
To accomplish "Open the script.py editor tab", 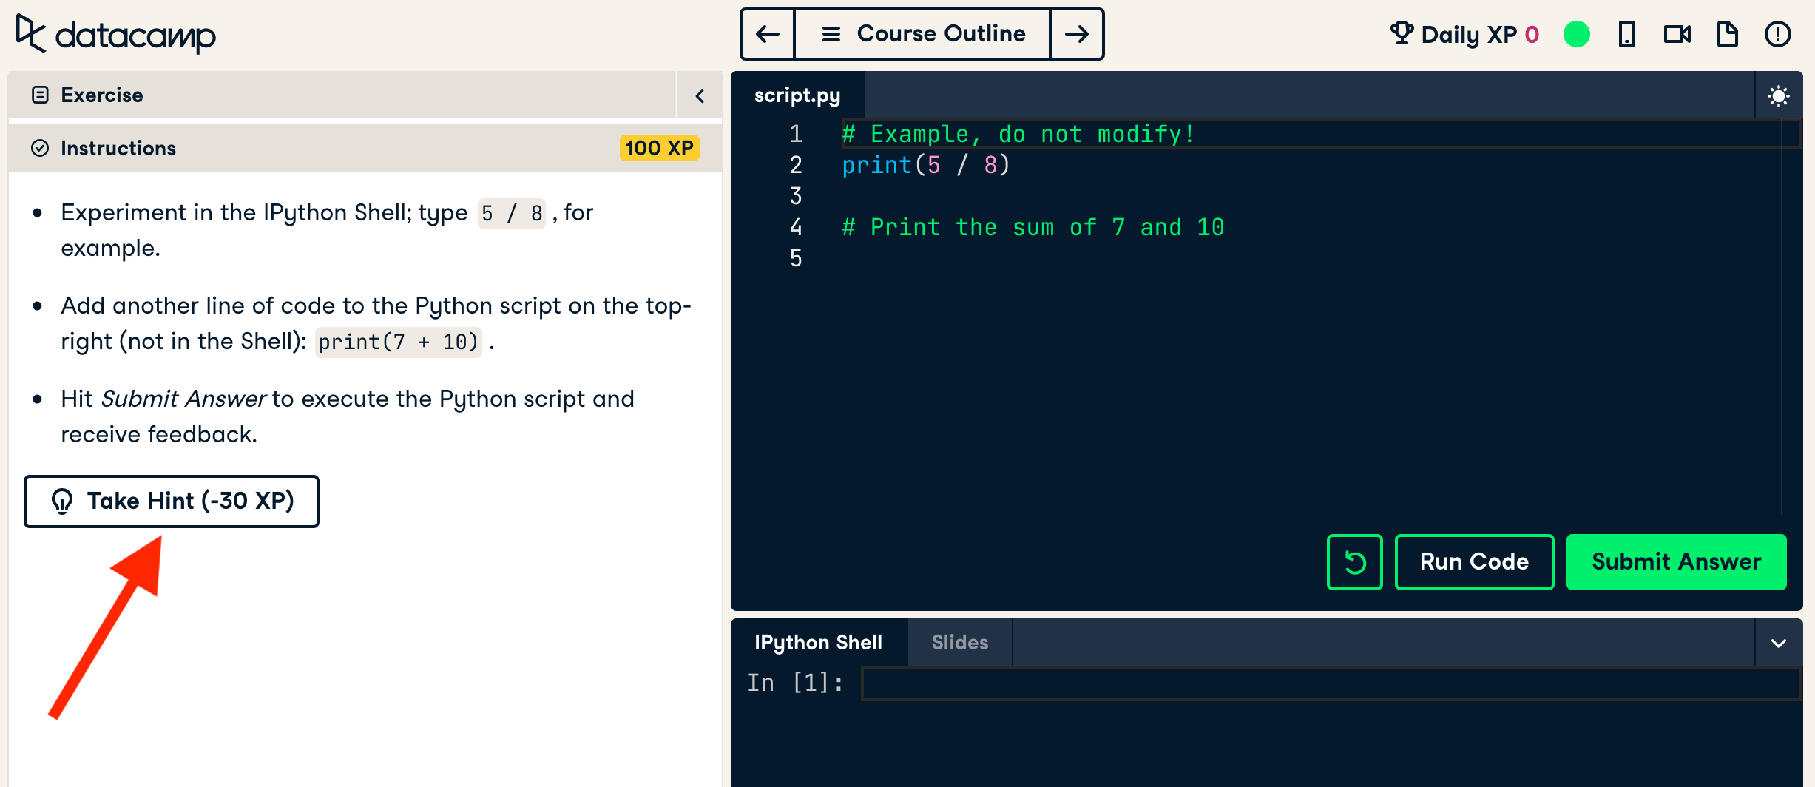I will pos(797,95).
